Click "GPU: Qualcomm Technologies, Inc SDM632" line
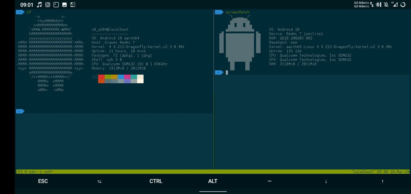 (310, 60)
